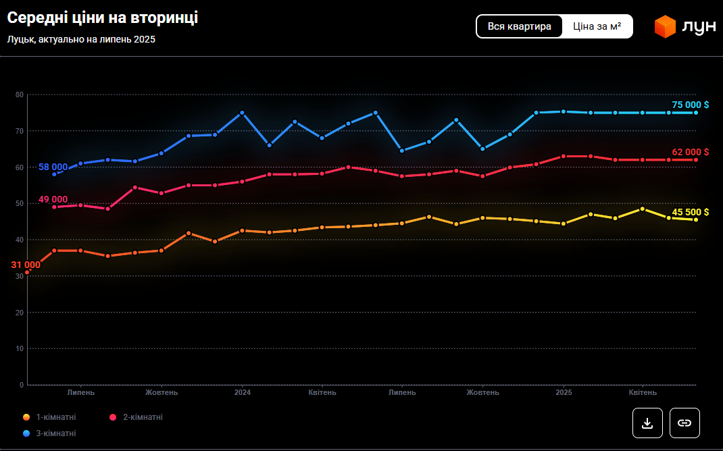Select the final data point on the yellow 1-room line
Image resolution: width=723 pixels, height=451 pixels.
[696, 219]
